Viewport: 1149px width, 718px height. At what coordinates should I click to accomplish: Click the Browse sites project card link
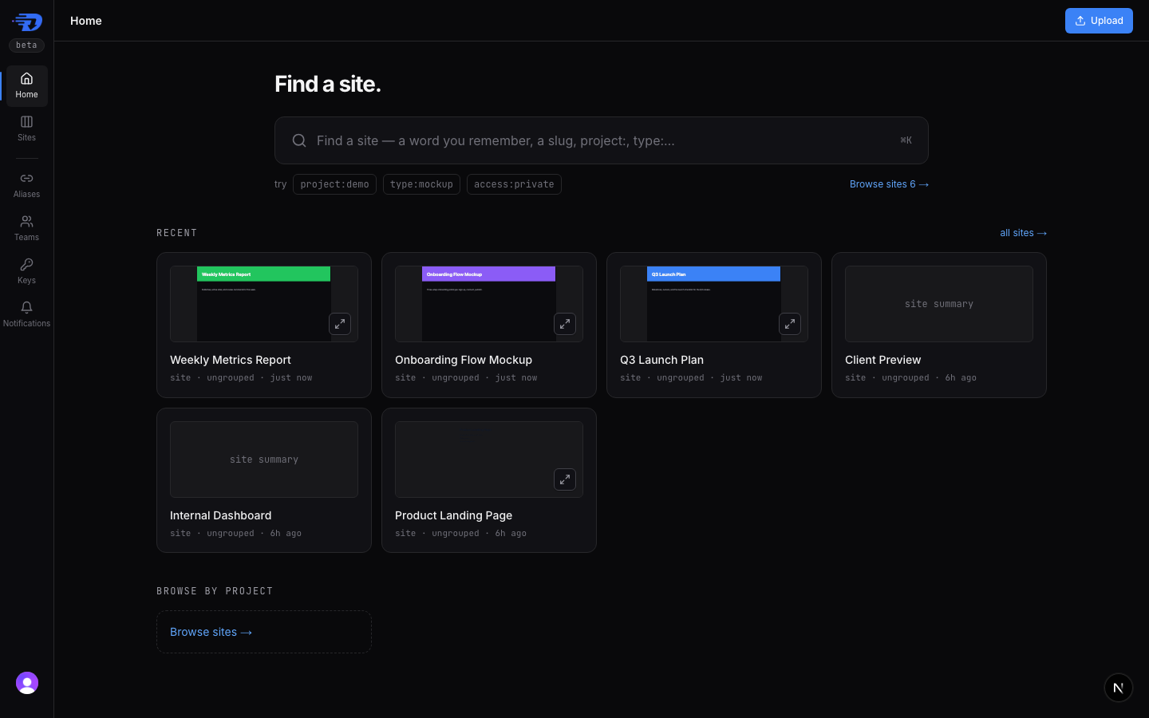click(x=264, y=632)
